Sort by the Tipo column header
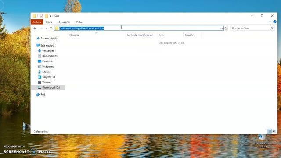Viewport: 281px width, 158px height. (161, 35)
